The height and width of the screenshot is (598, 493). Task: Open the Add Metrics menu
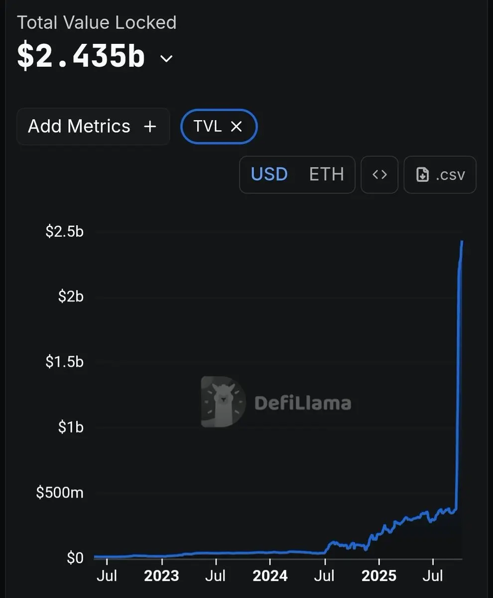tap(93, 127)
